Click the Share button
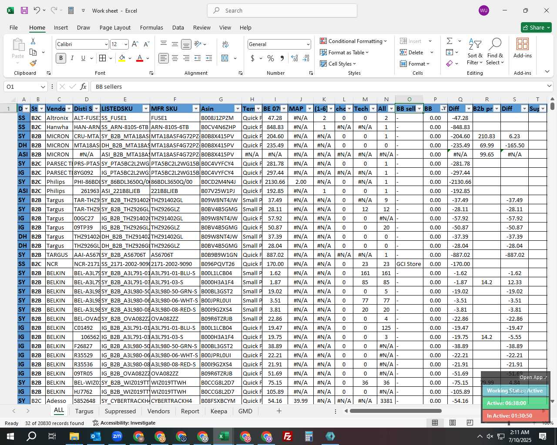The width and height of the screenshot is (557, 445). click(536, 27)
